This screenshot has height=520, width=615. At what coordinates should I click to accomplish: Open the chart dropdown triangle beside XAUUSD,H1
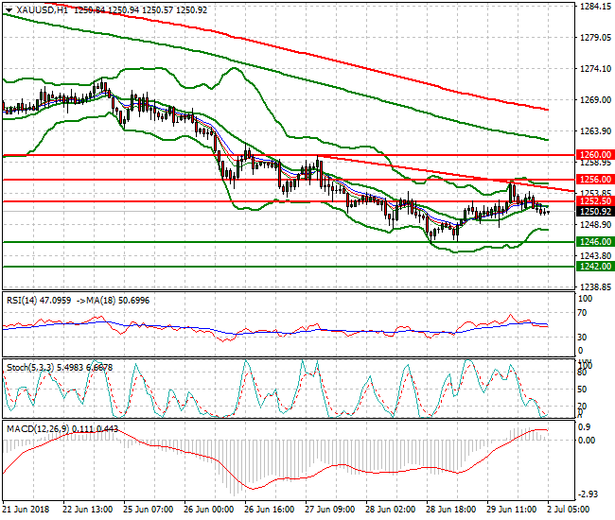9,10
